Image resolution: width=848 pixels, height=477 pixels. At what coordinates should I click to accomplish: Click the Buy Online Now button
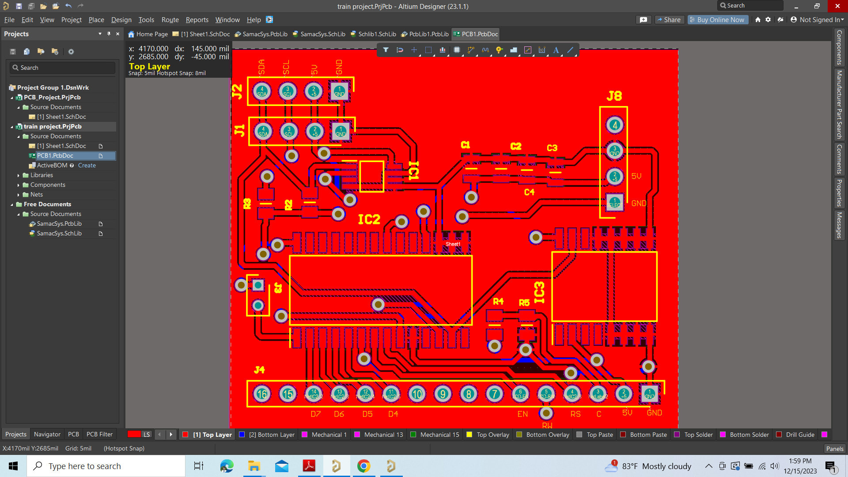tap(717, 19)
